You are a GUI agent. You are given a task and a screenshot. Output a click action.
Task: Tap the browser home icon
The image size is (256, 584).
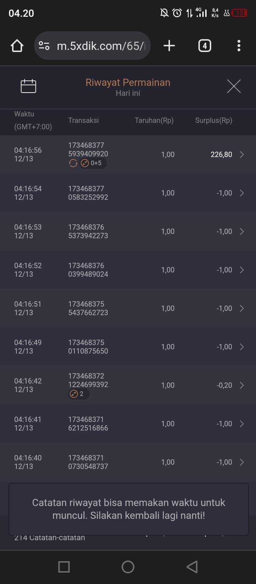[17, 46]
